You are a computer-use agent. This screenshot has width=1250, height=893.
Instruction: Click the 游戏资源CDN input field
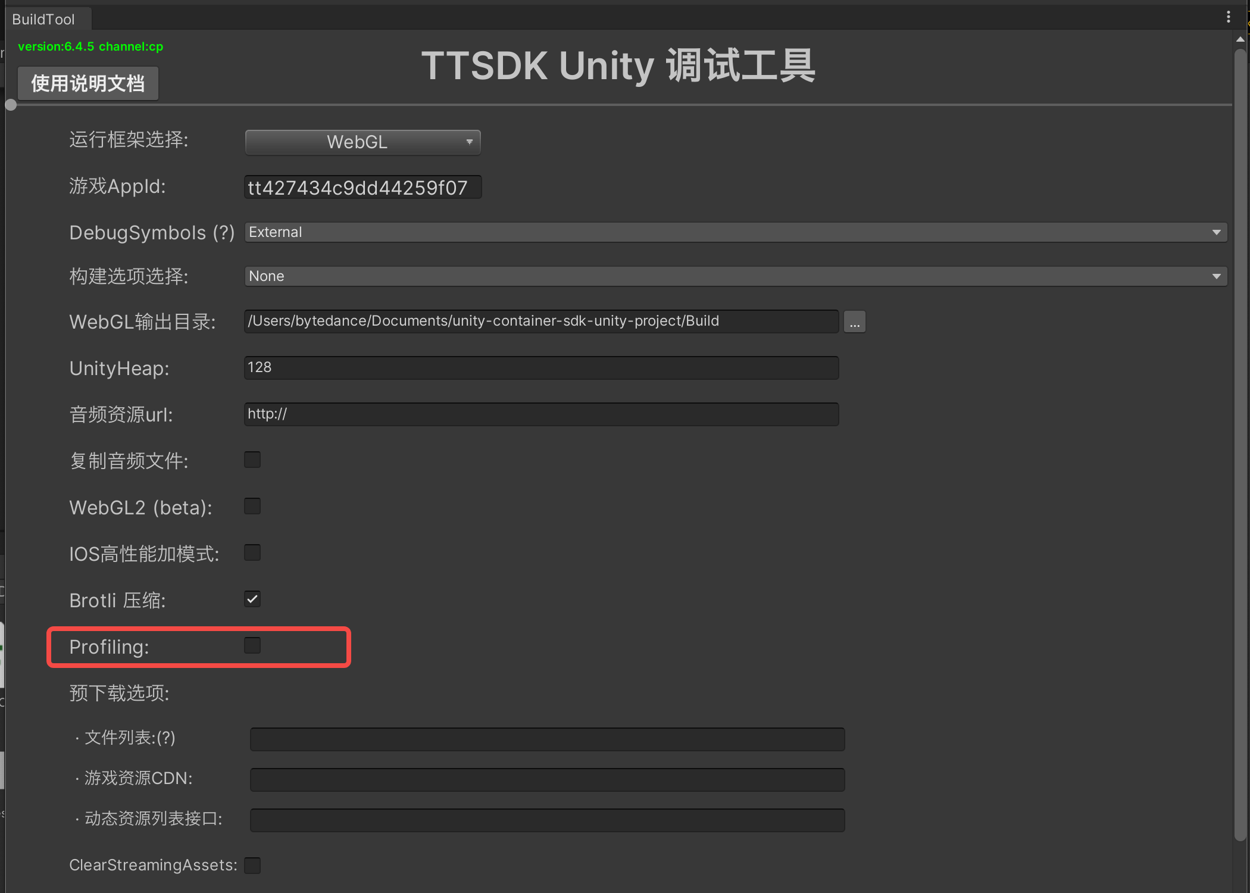pos(547,779)
